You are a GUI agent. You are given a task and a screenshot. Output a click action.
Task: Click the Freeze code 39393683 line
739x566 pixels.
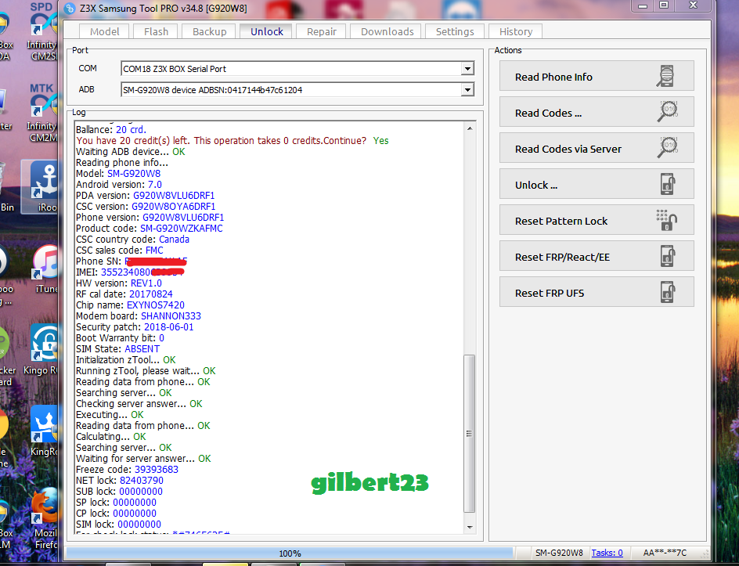128,470
